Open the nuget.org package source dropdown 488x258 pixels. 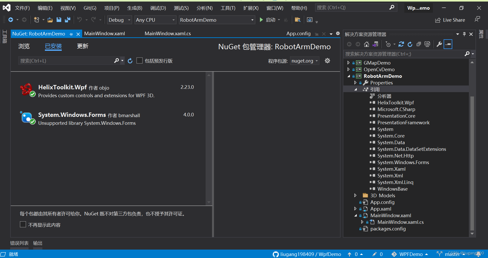tap(305, 61)
